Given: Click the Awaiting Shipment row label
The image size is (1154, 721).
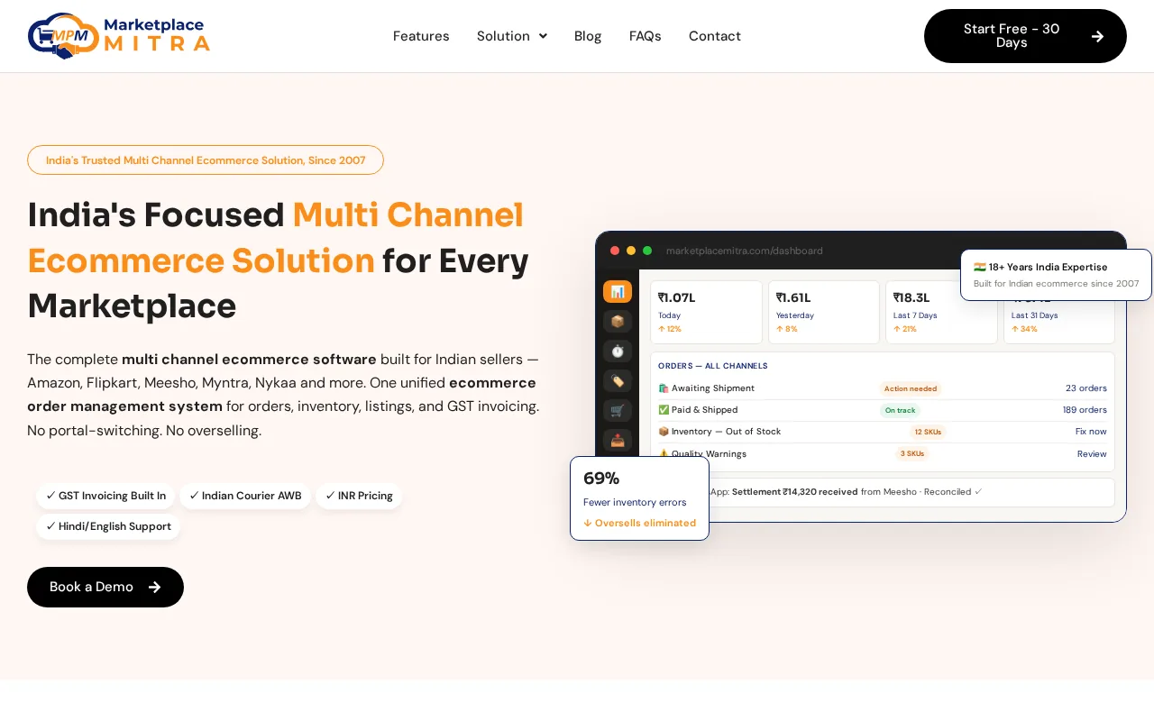Looking at the screenshot, I should [712, 388].
